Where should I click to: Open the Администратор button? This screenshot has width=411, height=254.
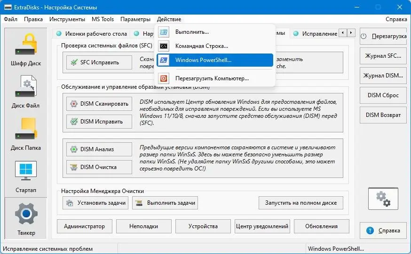click(84, 226)
